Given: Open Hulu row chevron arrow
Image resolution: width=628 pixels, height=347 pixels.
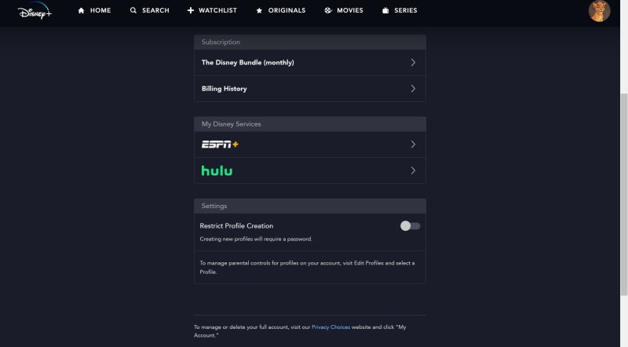Looking at the screenshot, I should coord(413,170).
